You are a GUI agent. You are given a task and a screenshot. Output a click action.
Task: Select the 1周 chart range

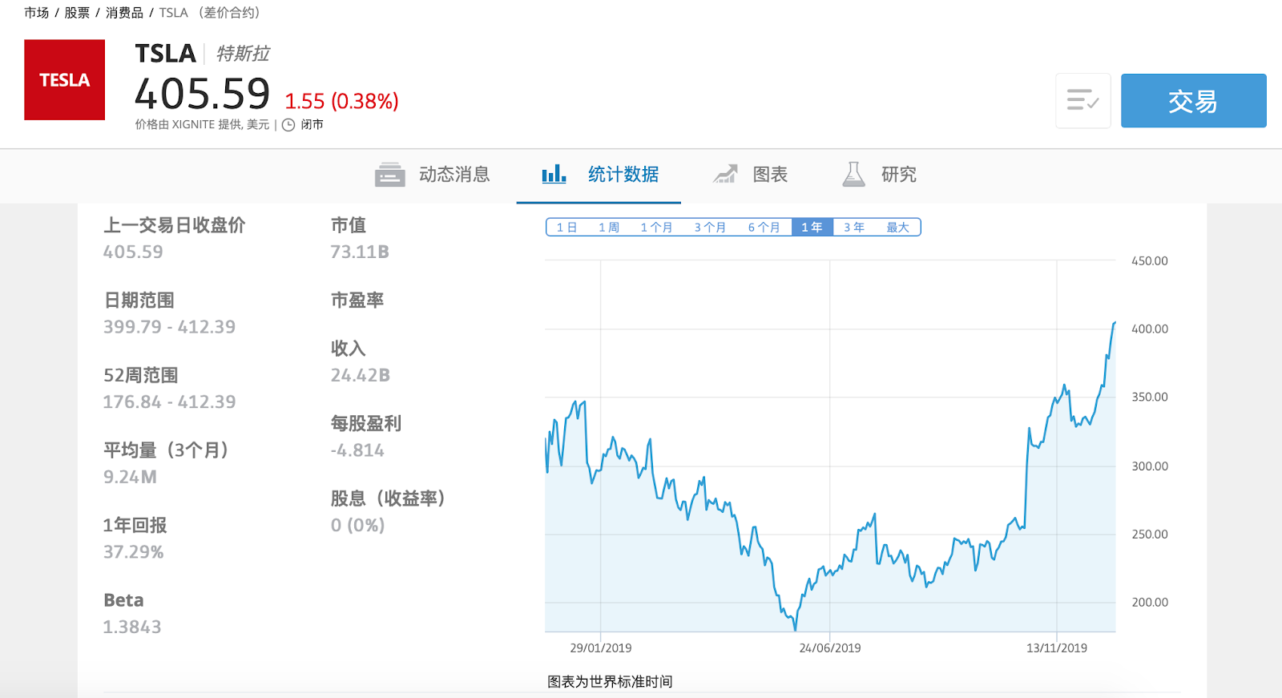(x=609, y=228)
